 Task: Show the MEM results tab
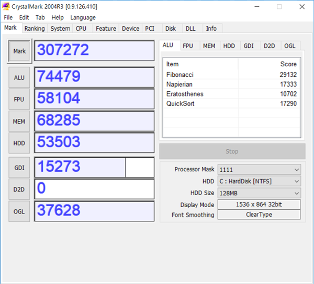coord(209,46)
